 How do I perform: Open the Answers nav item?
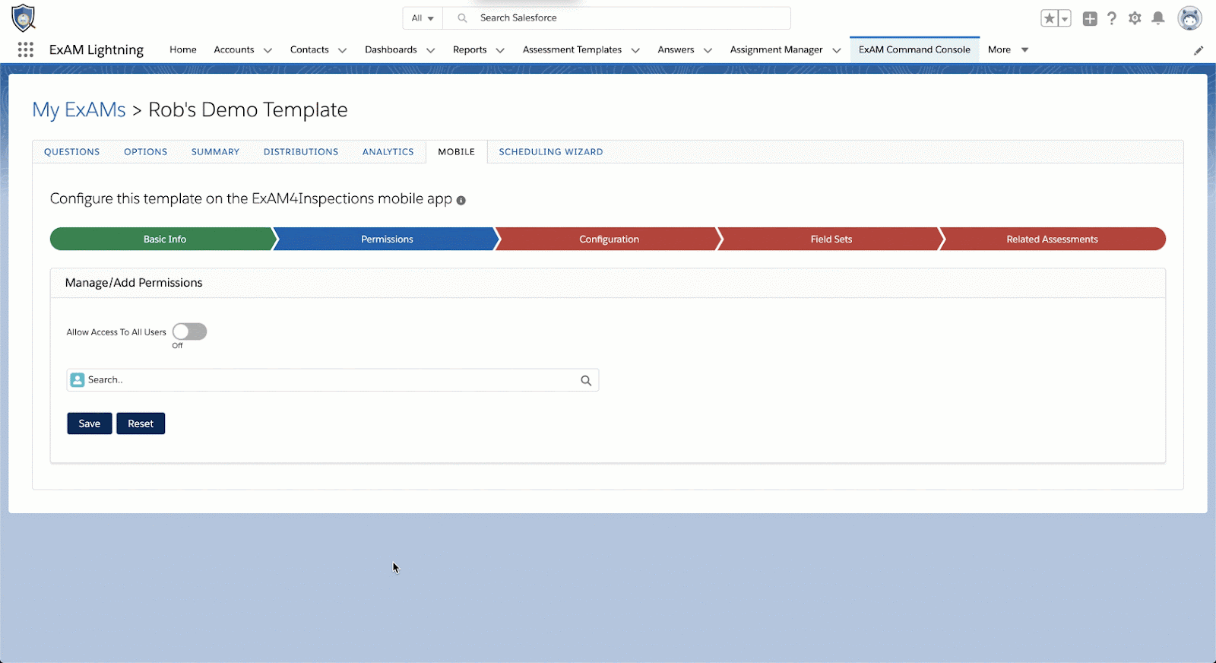click(x=676, y=49)
